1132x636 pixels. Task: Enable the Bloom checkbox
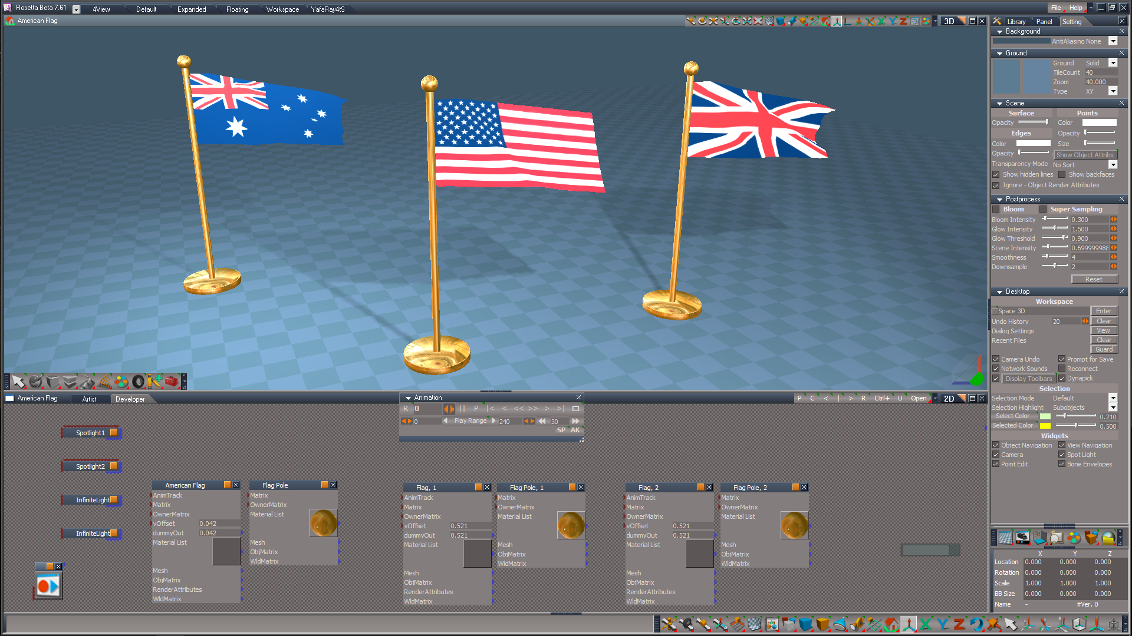tap(996, 209)
